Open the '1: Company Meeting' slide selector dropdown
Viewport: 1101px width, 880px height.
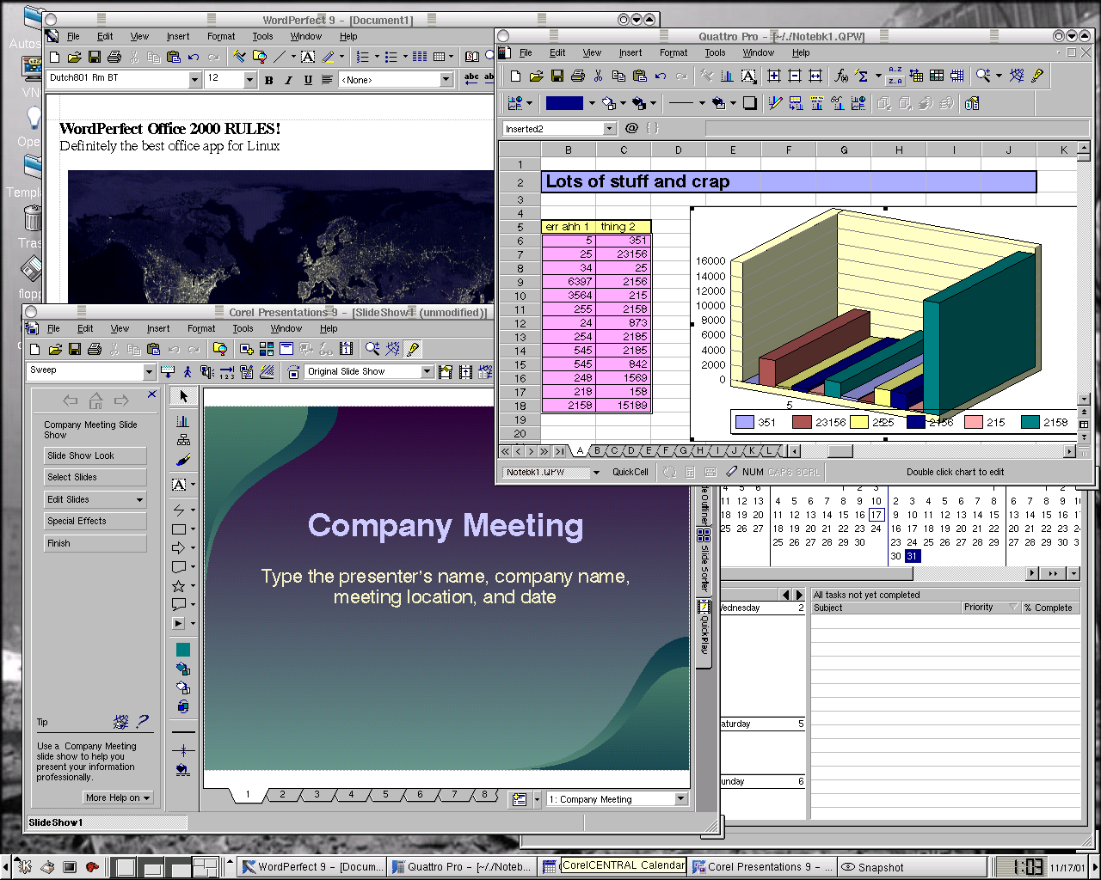[x=680, y=799]
